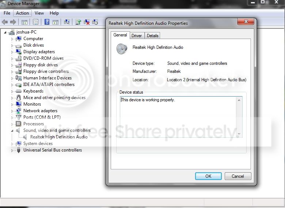Screen dimensions: 285x208
Task: Click the Forward arrow in toolbar
Action: pos(13,22)
